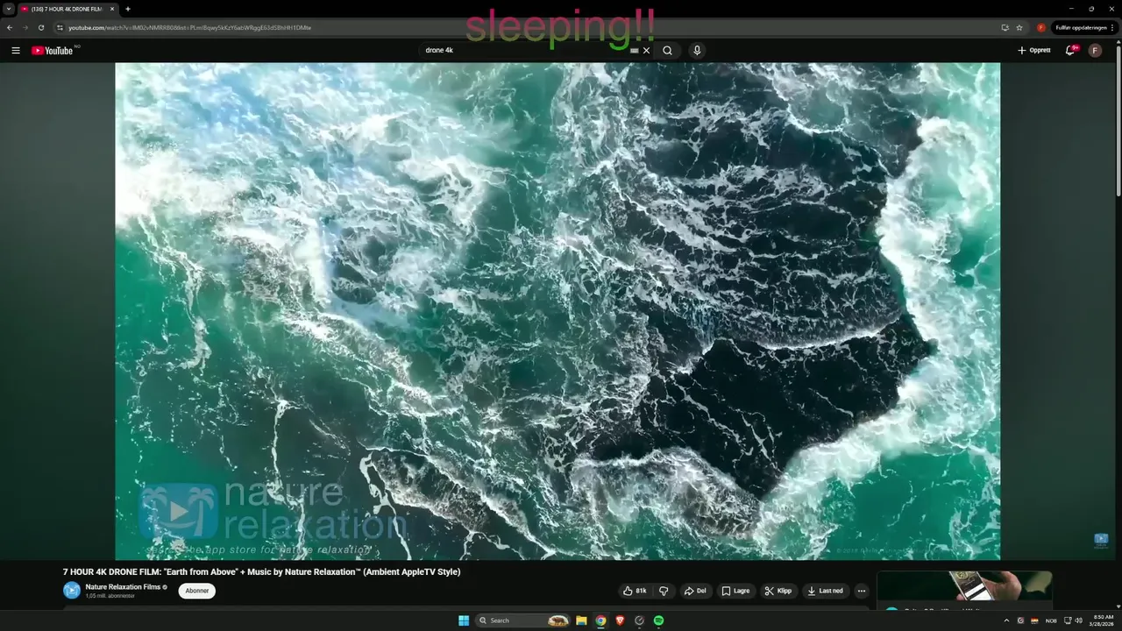1122x631 pixels.
Task: Open File Explorer from the taskbar
Action: 581,620
